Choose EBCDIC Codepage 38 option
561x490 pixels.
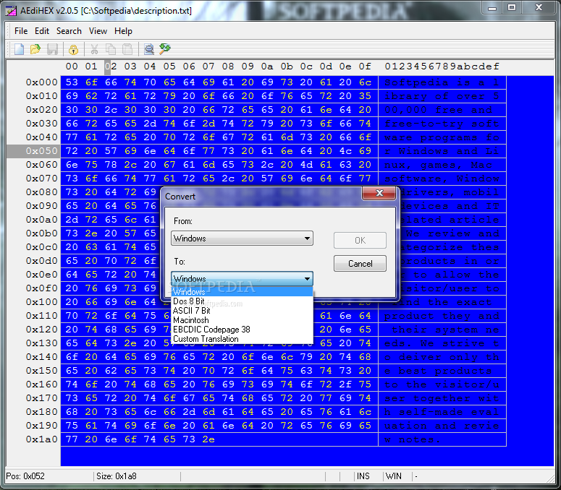[242, 330]
